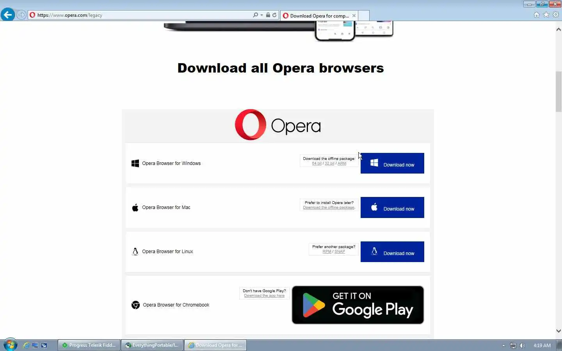
Task: Click the 4:19 AM taskbar clock
Action: click(x=542, y=346)
